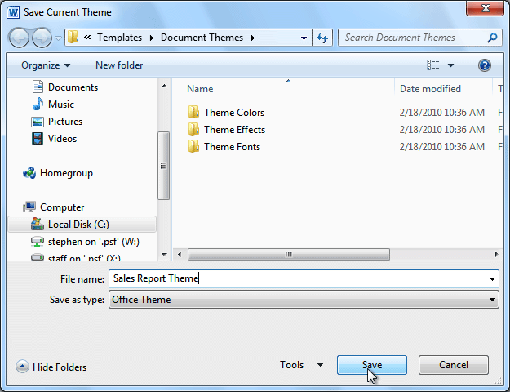510x392 pixels.
Task: Open the recent pages dropdown arrow
Action: click(58, 38)
